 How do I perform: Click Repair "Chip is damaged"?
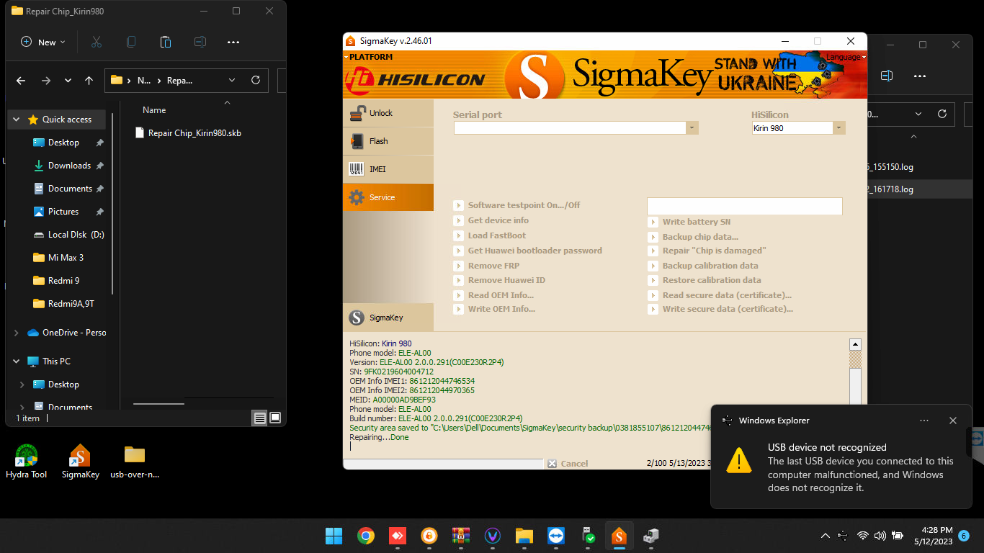pos(707,251)
